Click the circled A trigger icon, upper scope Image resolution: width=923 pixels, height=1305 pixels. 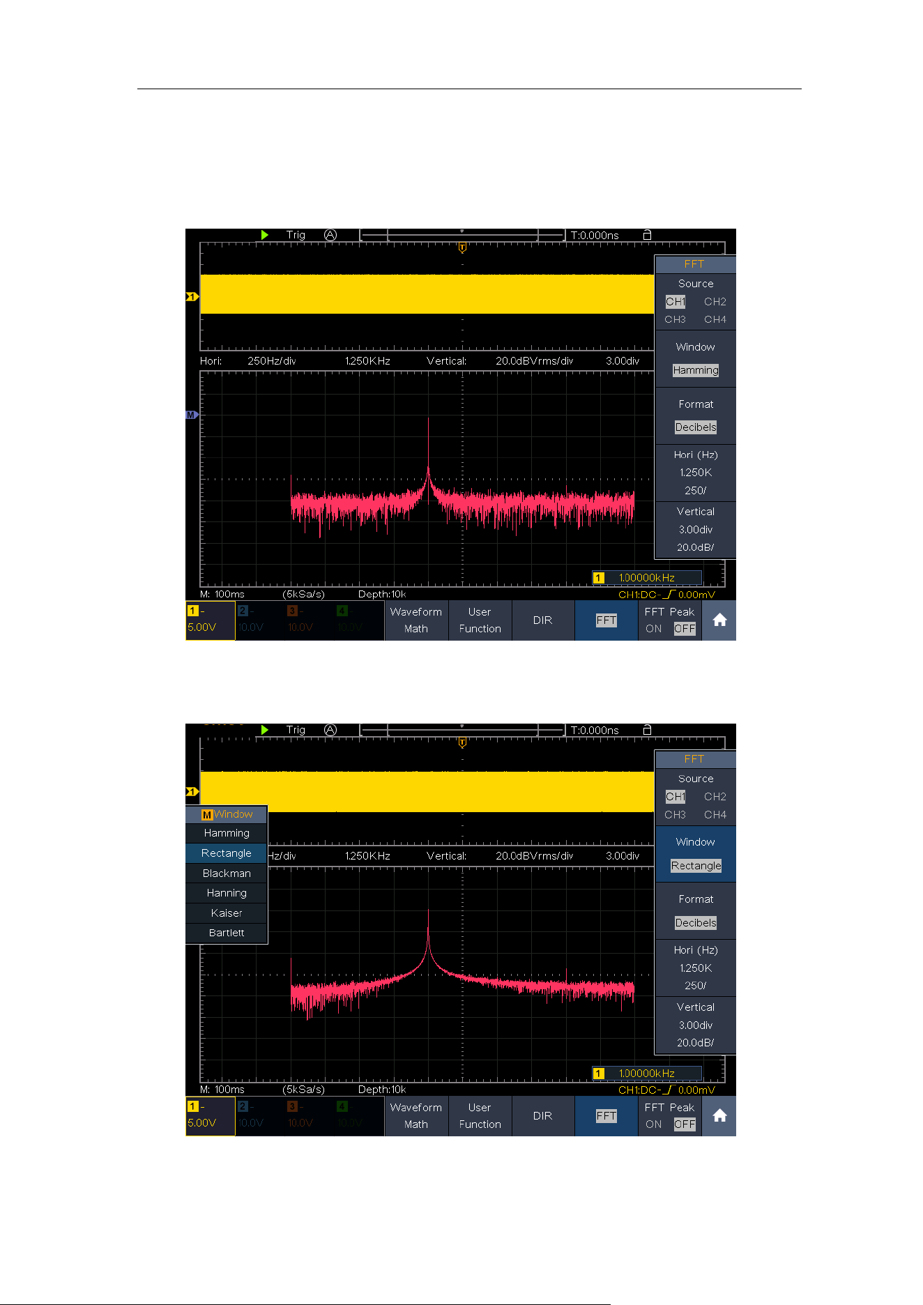(x=330, y=235)
